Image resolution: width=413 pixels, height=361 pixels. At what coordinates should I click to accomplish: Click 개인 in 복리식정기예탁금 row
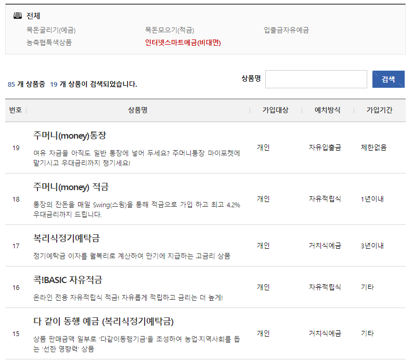[263, 246]
